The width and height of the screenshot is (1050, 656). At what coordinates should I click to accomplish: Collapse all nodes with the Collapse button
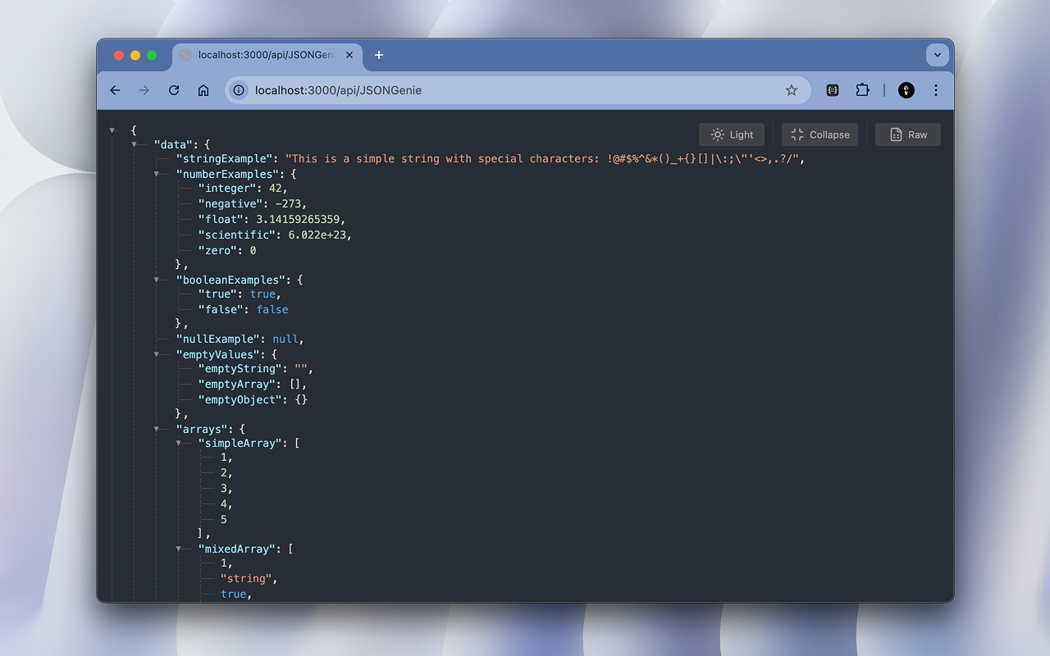click(819, 134)
